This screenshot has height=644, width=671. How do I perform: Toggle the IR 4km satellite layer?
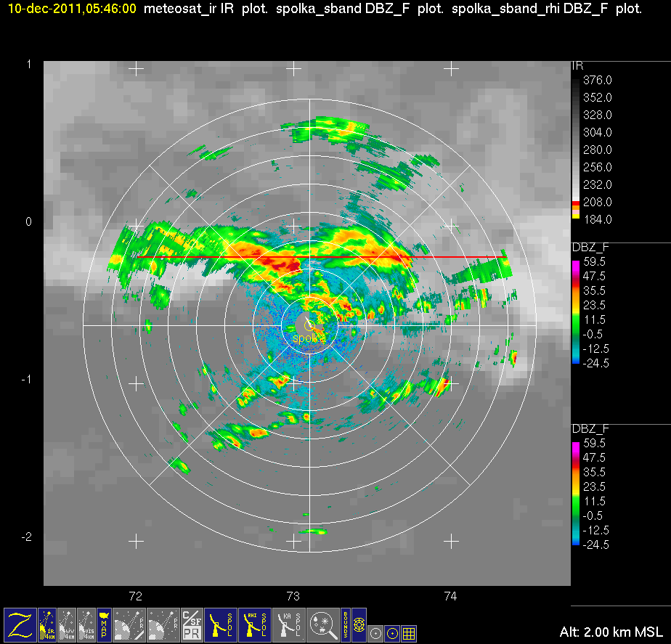click(x=47, y=624)
